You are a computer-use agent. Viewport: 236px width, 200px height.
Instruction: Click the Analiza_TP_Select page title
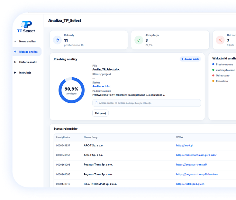tap(65, 21)
